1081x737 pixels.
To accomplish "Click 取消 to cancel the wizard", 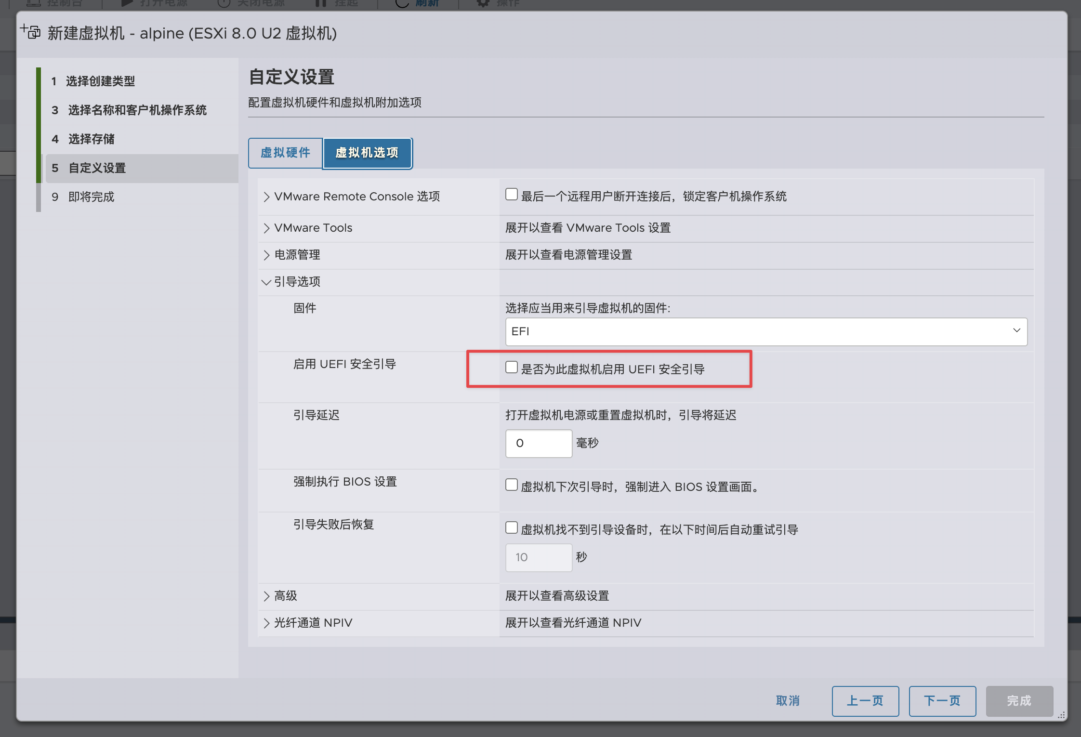I will coord(788,701).
